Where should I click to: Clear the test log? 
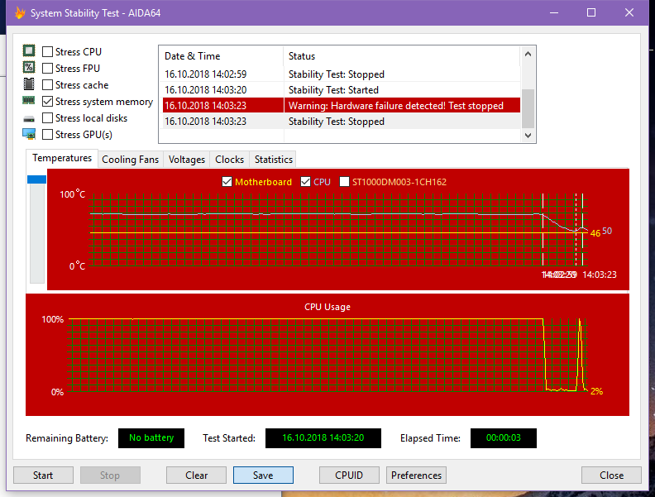[x=196, y=475]
